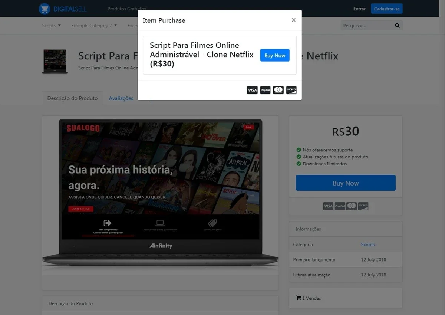Click the Visa icon in modal
The height and width of the screenshot is (315, 445).
click(x=252, y=90)
